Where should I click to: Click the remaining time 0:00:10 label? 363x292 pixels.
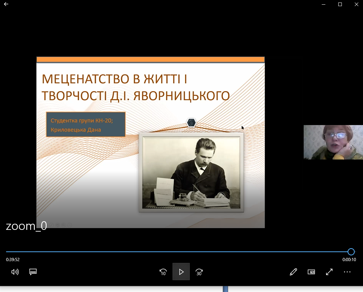pos(349,260)
